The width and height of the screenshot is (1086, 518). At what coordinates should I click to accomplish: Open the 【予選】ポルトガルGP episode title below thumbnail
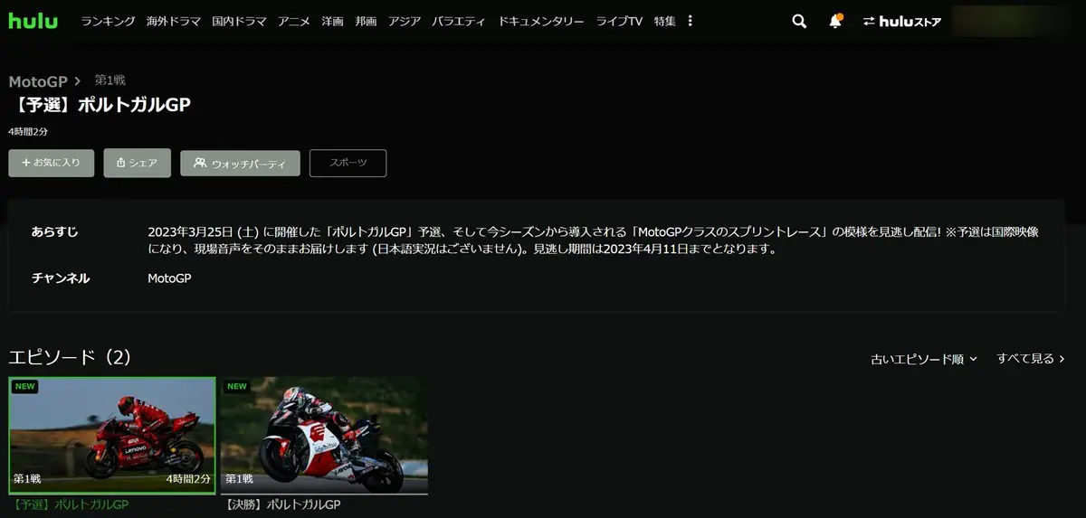pos(70,504)
